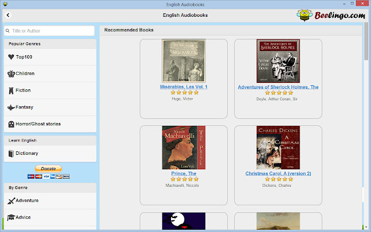Click A Christmas Carol cover thumbnail
Image resolution: width=371 pixels, height=232 pixels.
[278, 147]
